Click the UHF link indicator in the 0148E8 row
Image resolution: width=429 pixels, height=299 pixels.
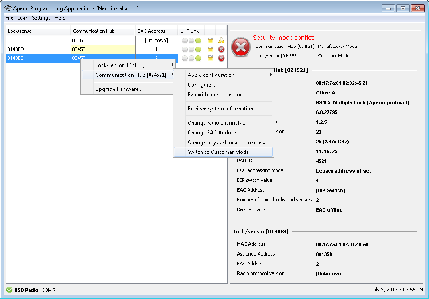coord(192,58)
